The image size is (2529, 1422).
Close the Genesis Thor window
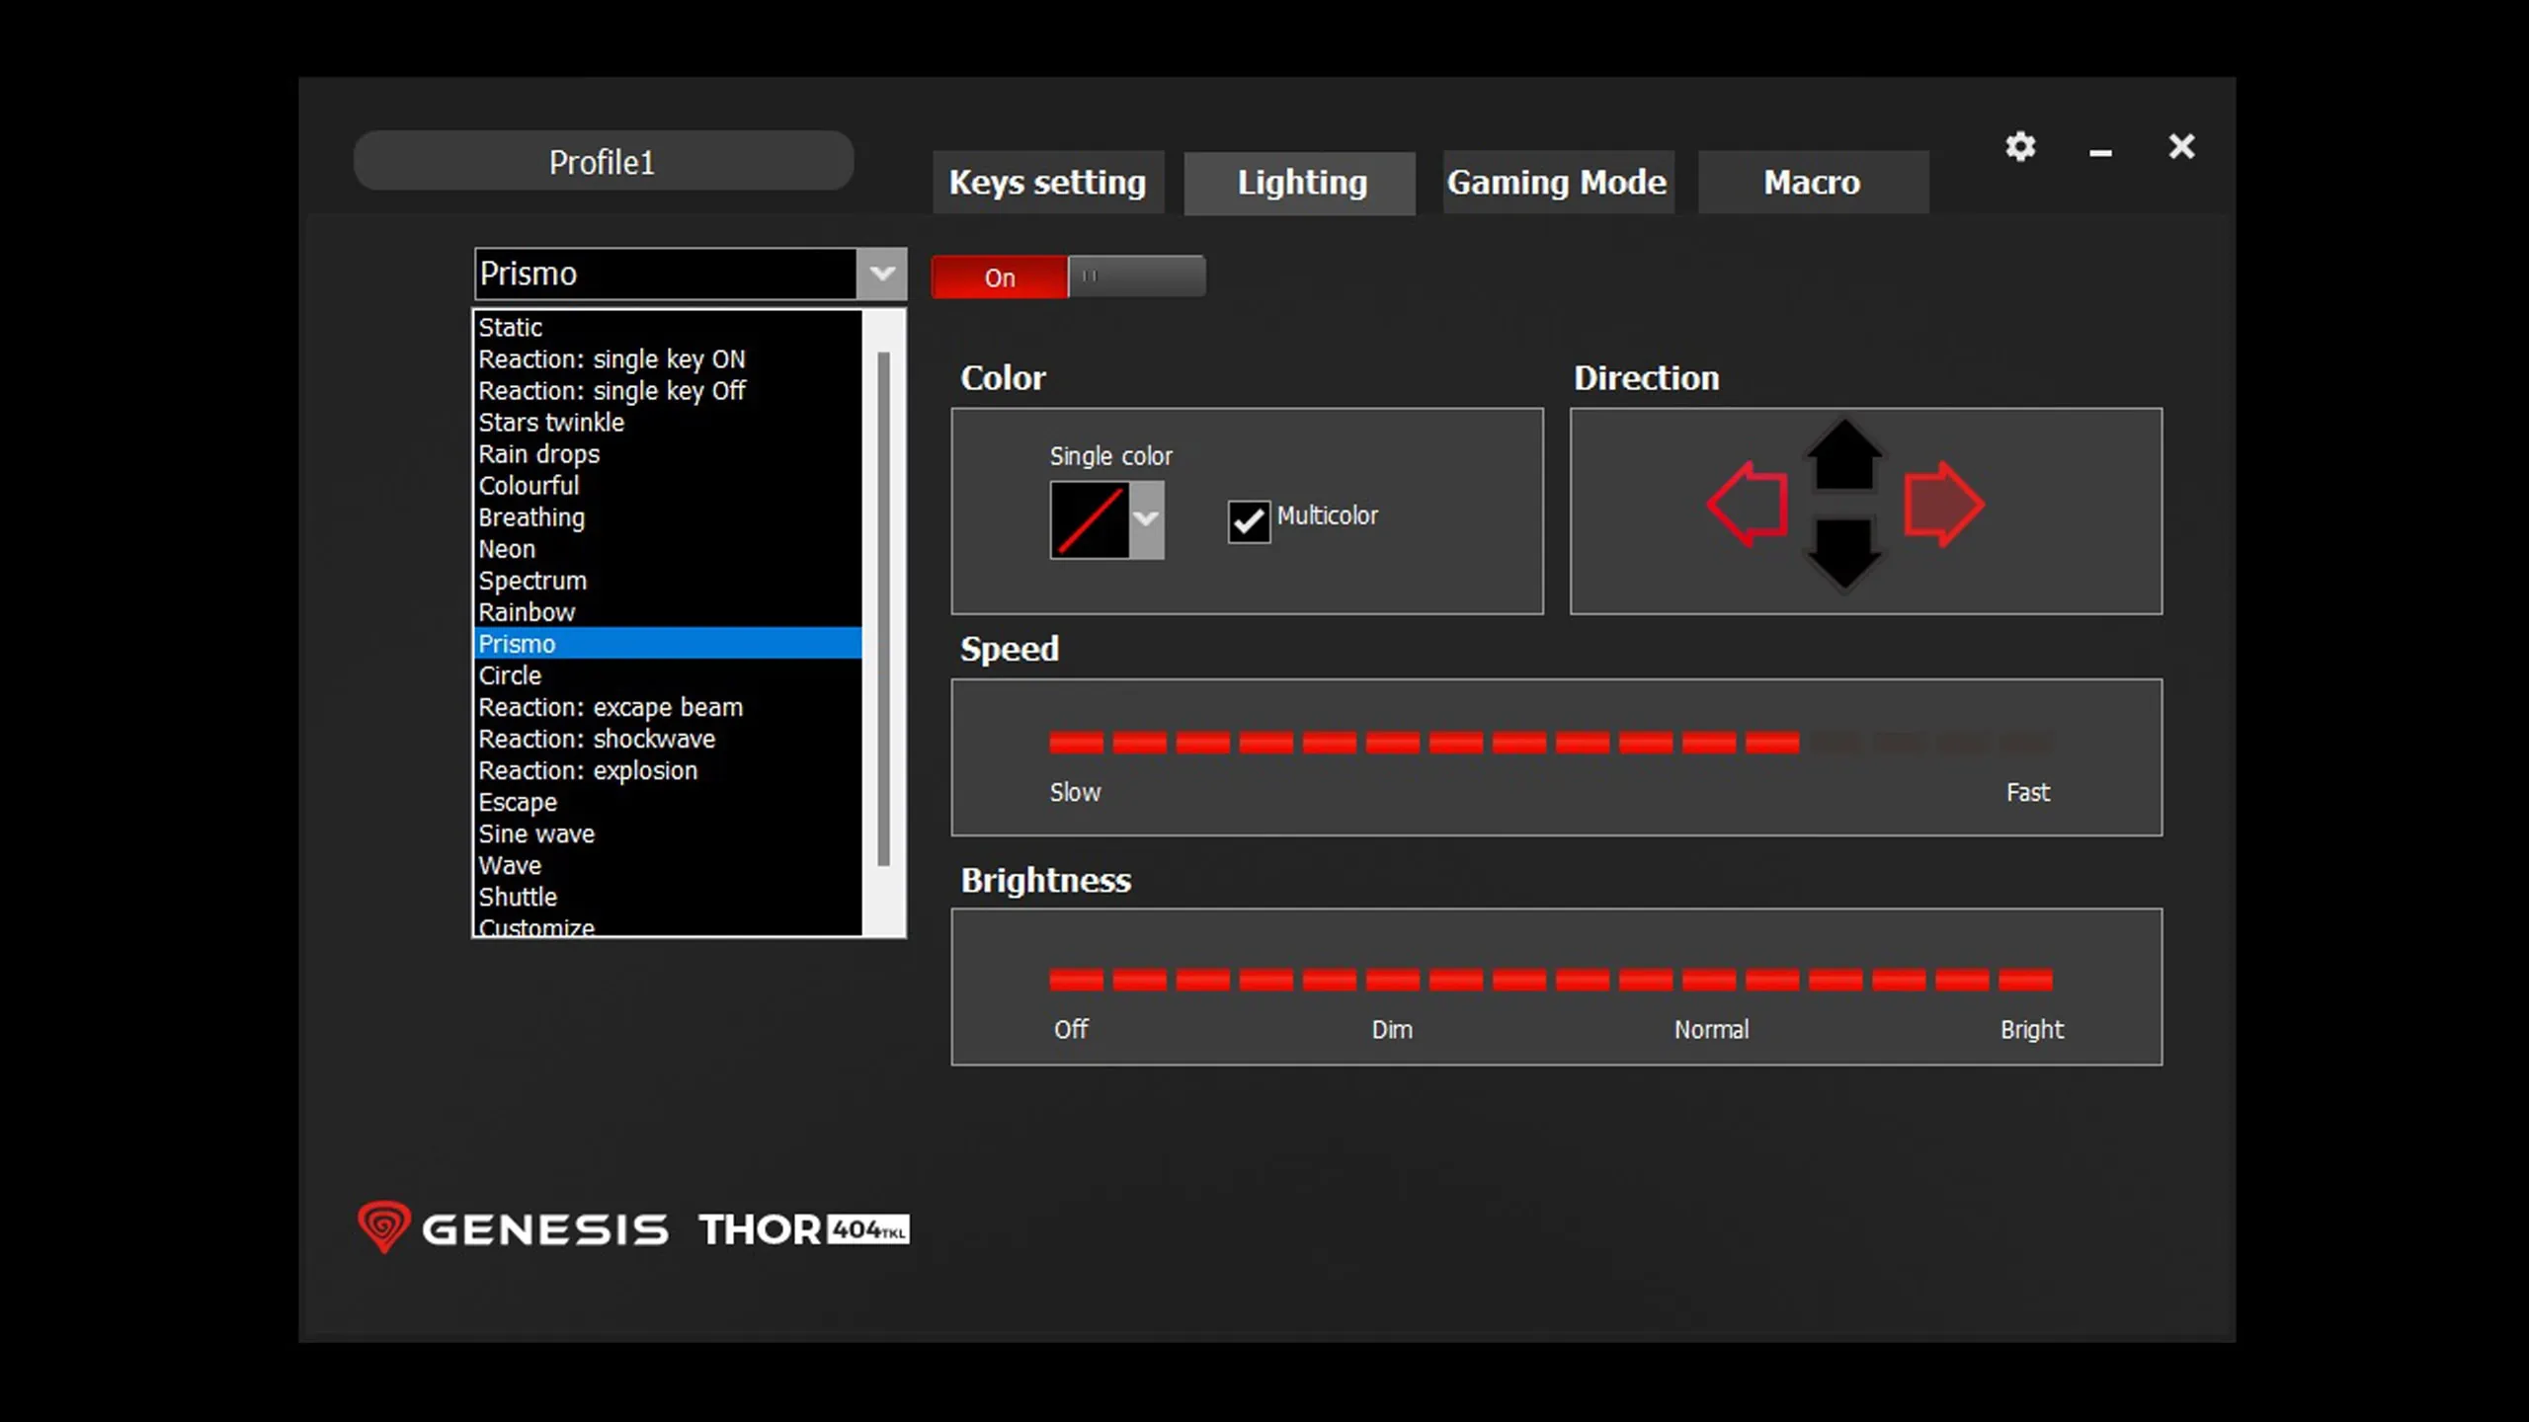pyautogui.click(x=2181, y=146)
